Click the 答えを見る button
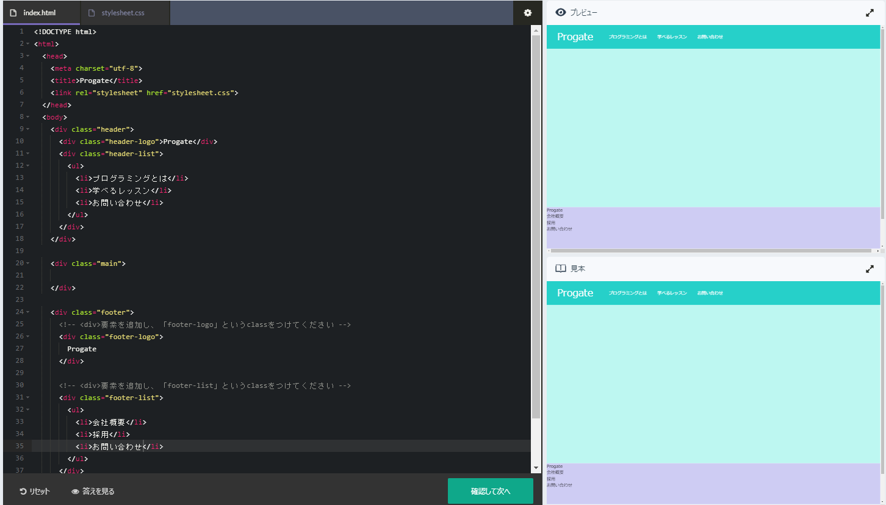886x505 pixels. [93, 492]
